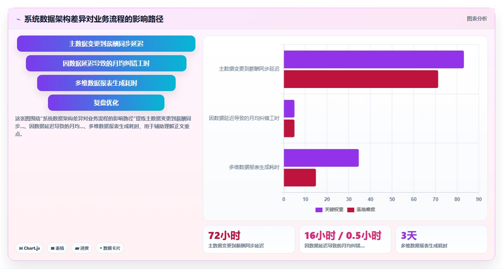This screenshot has height=269, width=503.
Task: Click caption 因数据延迟导致的月均纠错… under card
Action: (x=335, y=246)
